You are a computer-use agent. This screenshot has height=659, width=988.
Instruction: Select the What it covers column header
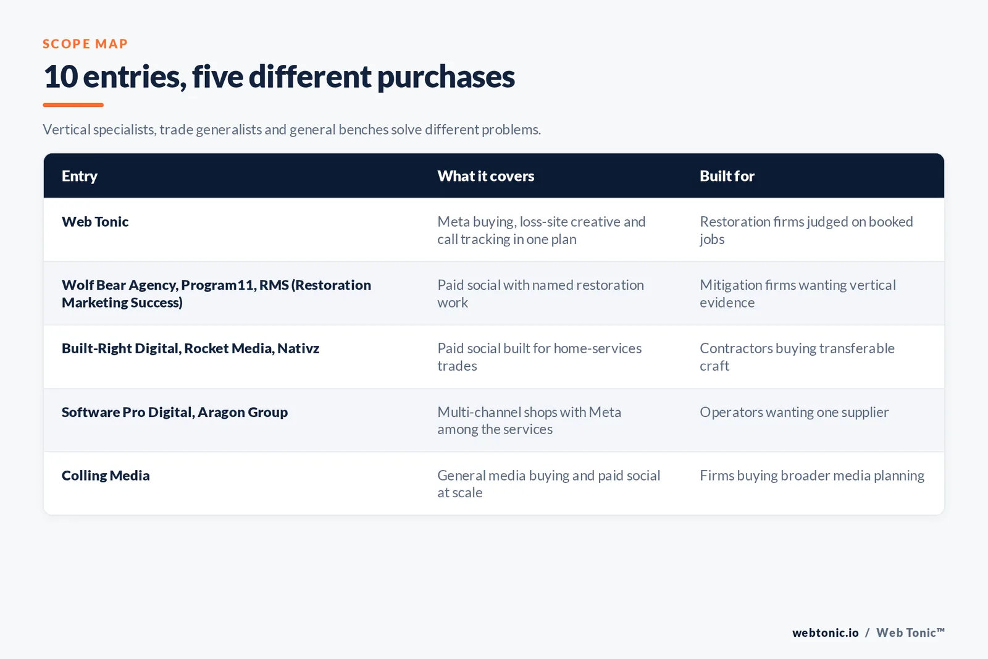pyautogui.click(x=486, y=176)
